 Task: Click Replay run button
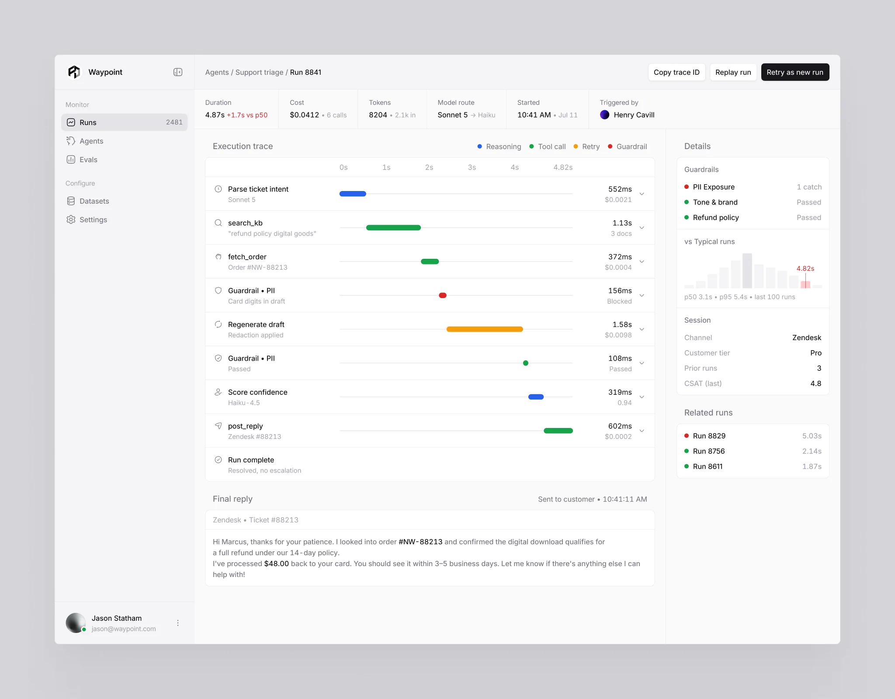click(733, 72)
